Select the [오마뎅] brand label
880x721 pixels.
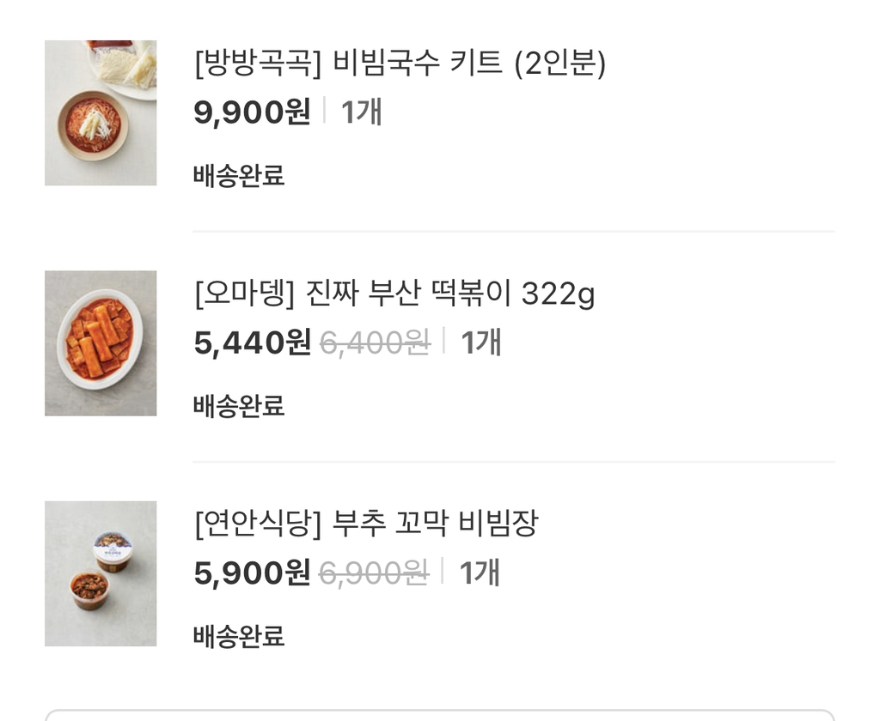click(x=243, y=294)
